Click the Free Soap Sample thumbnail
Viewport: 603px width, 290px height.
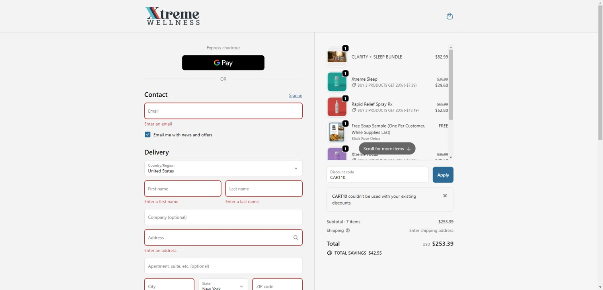[x=337, y=132]
